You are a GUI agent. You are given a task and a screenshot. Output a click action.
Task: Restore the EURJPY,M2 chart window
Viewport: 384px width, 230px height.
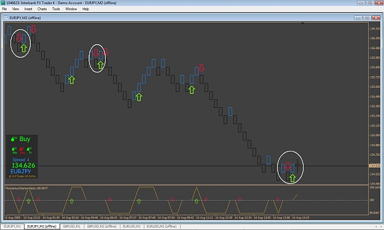point(367,18)
